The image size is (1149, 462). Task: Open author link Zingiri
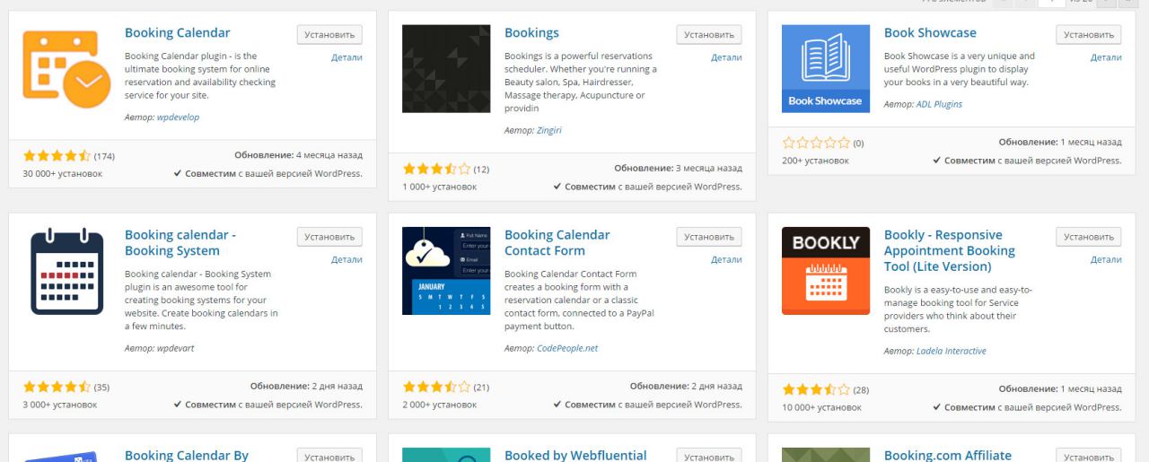click(x=548, y=130)
